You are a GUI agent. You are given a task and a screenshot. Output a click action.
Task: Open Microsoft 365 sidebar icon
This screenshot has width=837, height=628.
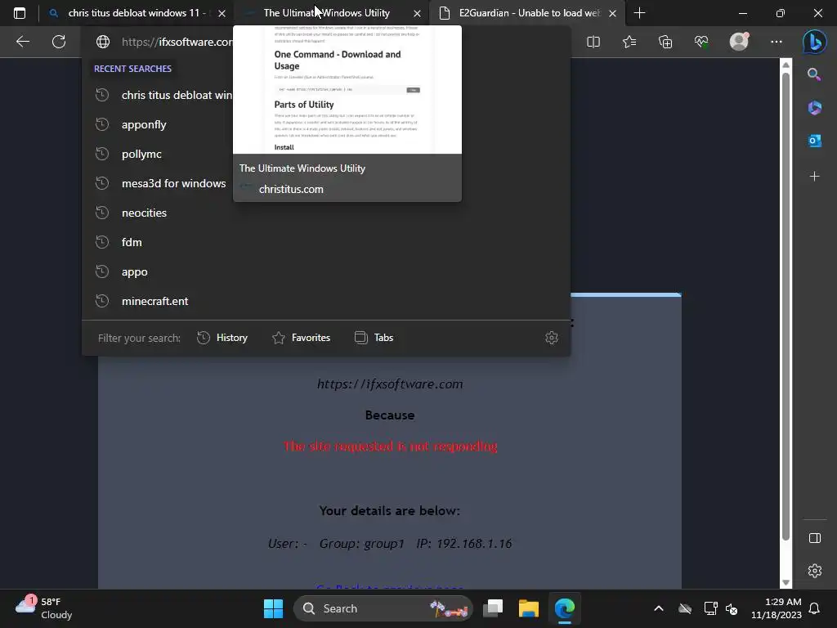click(815, 108)
